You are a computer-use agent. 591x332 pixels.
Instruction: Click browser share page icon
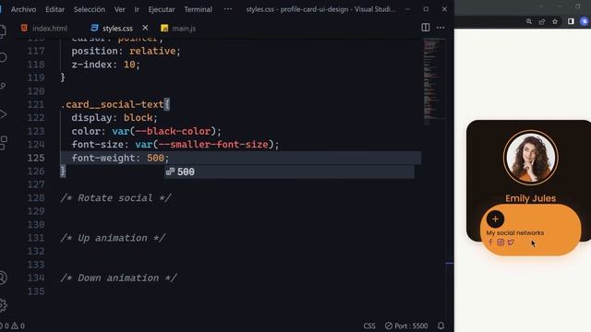tap(542, 22)
